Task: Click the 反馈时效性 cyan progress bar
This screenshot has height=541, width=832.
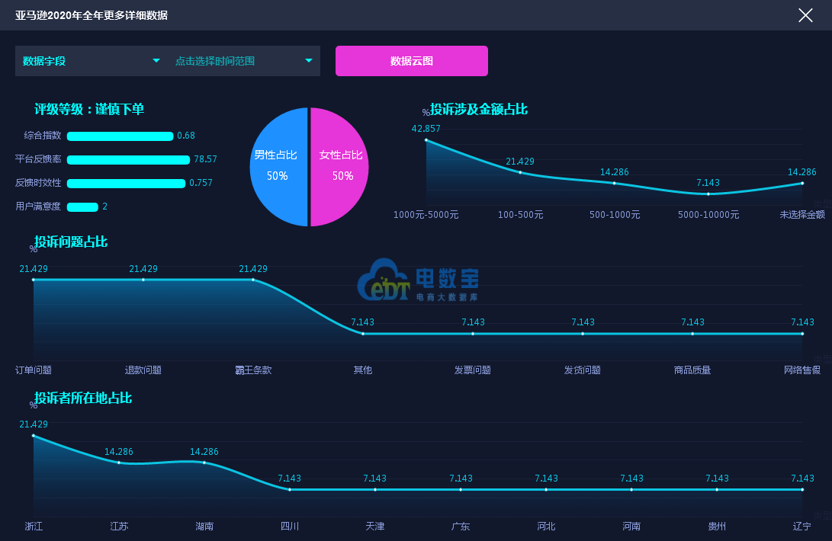Action: tap(127, 184)
